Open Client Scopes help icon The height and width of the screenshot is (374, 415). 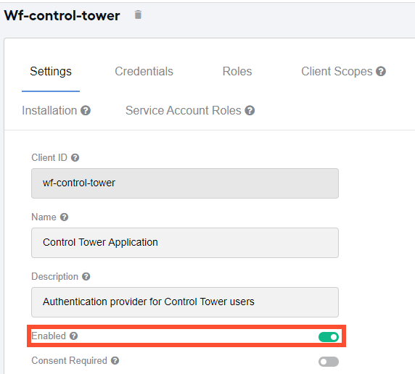381,72
